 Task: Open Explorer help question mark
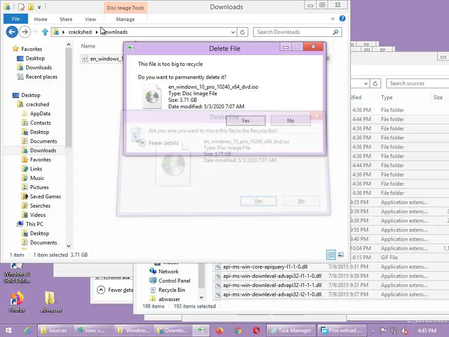point(342,18)
